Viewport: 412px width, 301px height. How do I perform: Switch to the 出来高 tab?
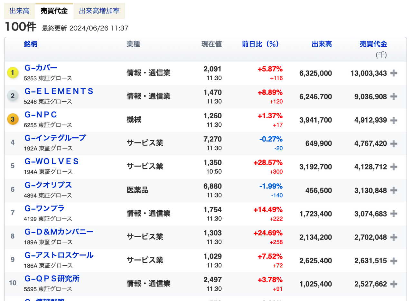tap(19, 11)
